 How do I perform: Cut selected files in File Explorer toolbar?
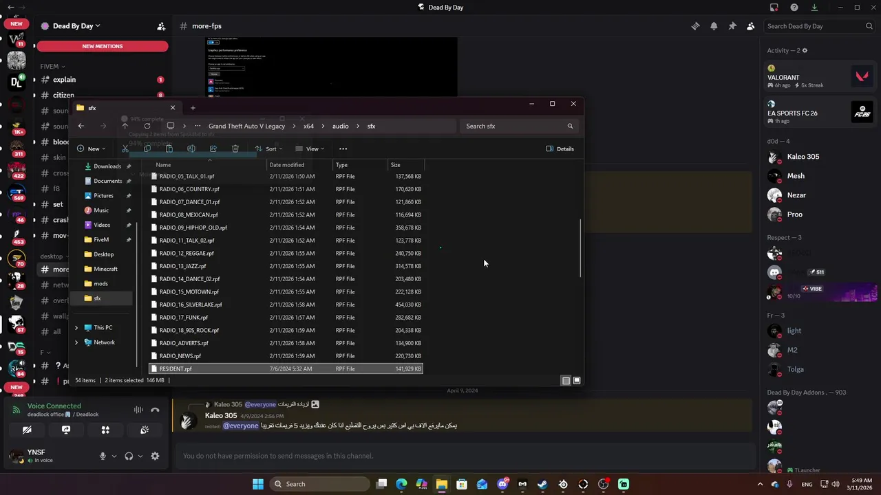coord(125,148)
